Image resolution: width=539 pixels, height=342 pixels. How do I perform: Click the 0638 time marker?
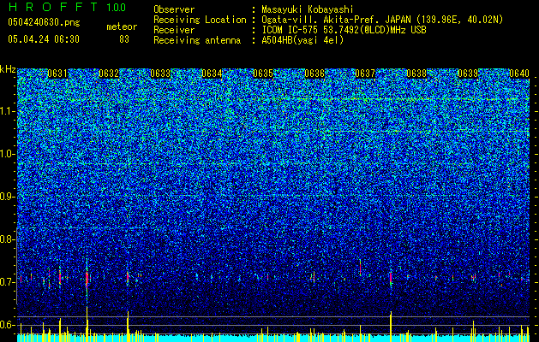[x=416, y=74]
